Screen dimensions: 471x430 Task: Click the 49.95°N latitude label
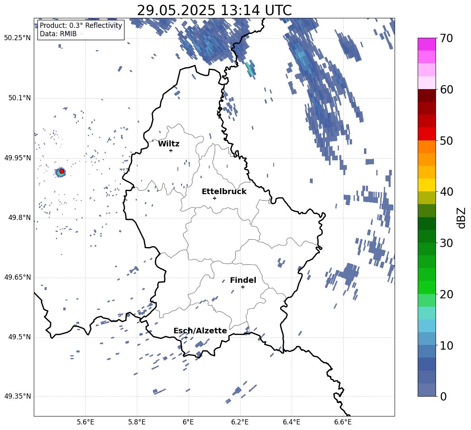[18, 158]
